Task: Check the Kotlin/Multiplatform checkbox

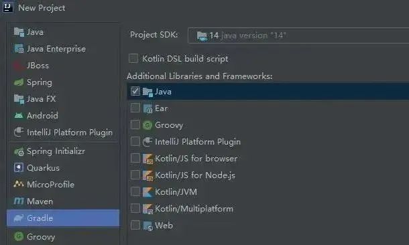Action: pos(135,208)
